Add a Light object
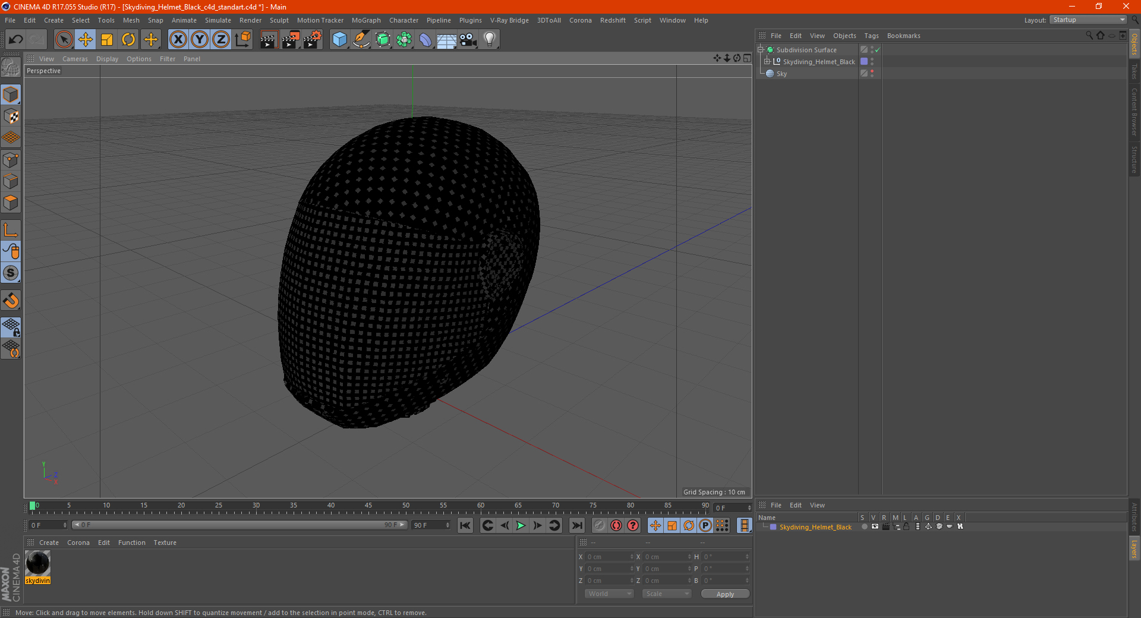The image size is (1141, 618). click(490, 40)
